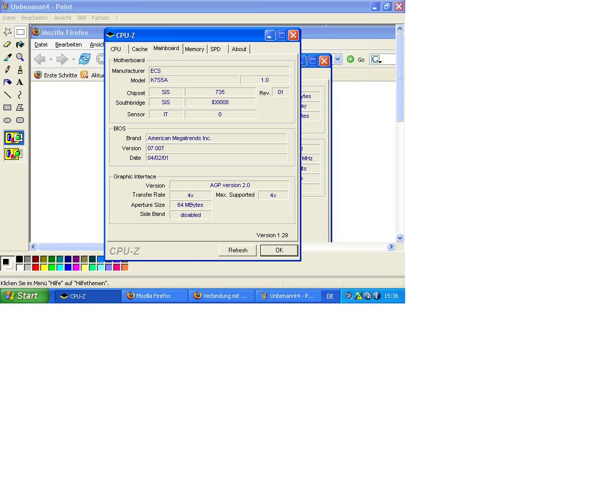Click Paint's horizontal scrollbar left arrow
Viewport: 589px width, 489px height.
[33, 246]
